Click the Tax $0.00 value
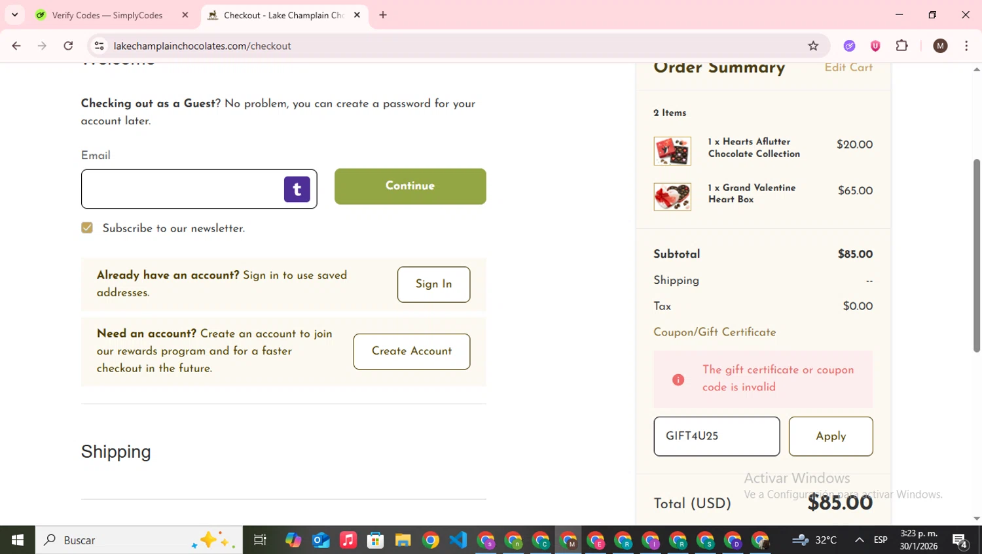982x554 pixels. (x=858, y=306)
